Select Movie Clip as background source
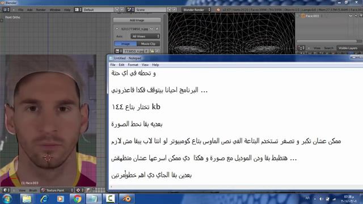 point(148,44)
